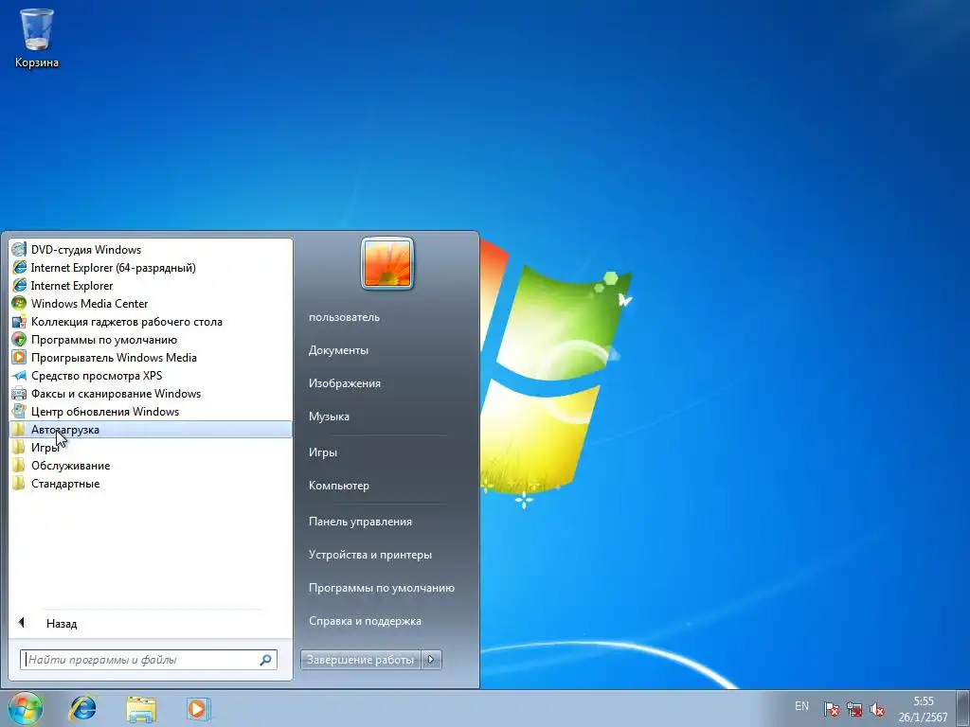Click the muted volume tray icon

876,709
